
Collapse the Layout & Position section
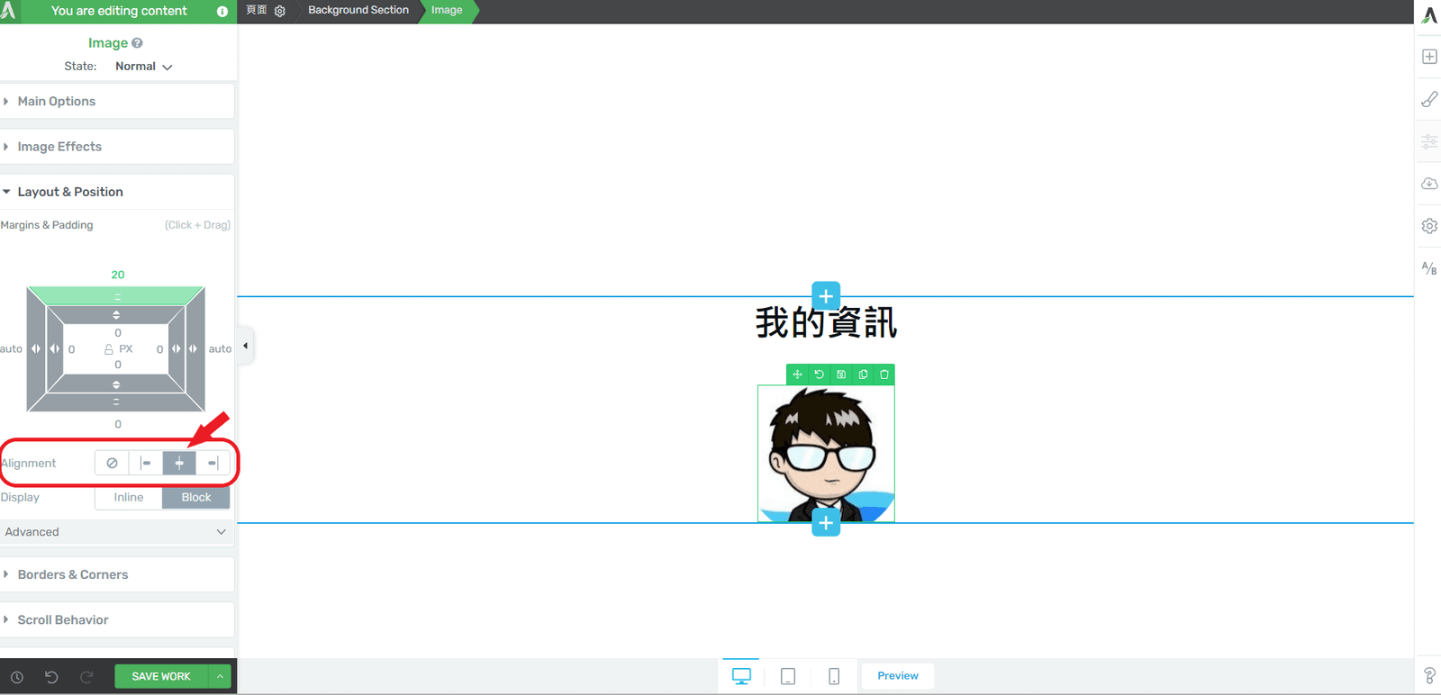117,192
